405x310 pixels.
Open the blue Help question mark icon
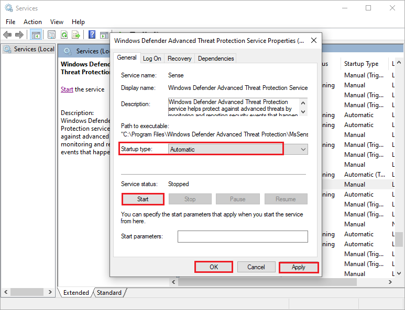92,35
